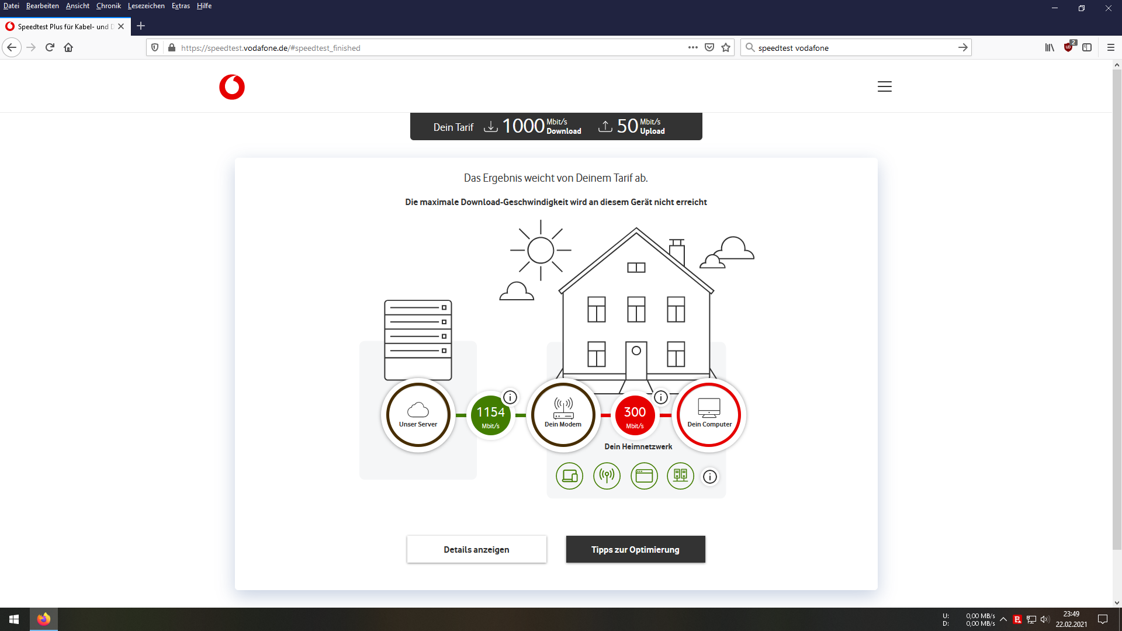
Task: Click Tipps zur Optimierung button
Action: click(635, 549)
